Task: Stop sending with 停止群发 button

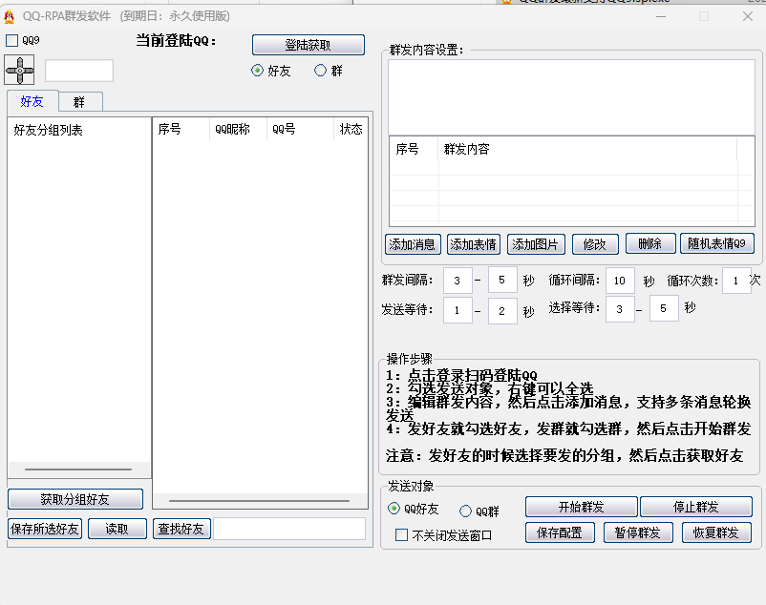Action: tap(696, 507)
